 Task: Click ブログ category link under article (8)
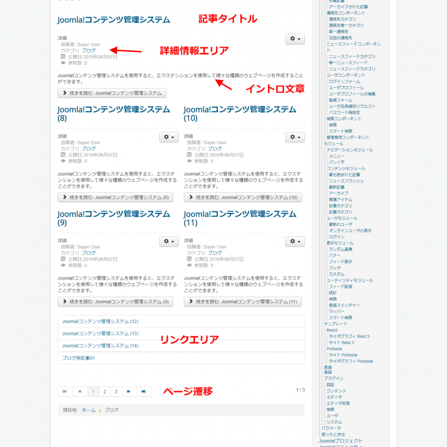point(88,149)
